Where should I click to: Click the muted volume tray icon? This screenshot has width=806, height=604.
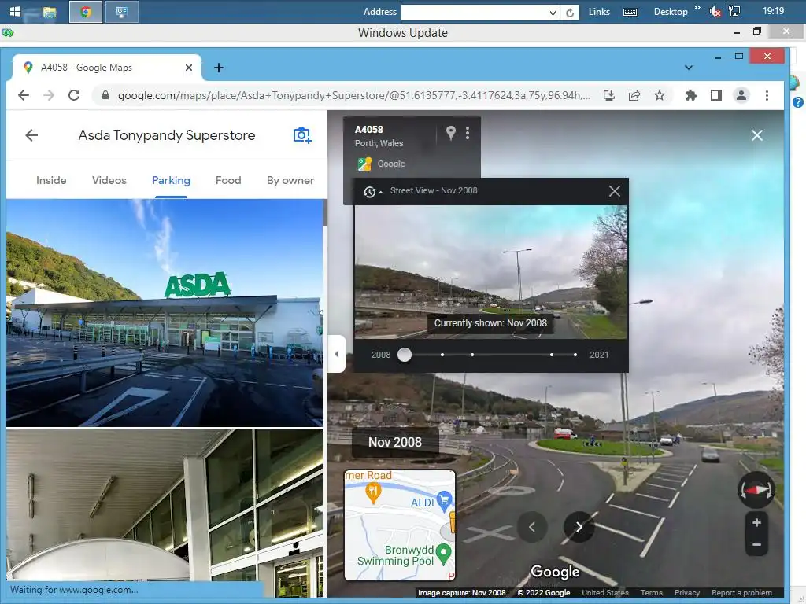click(x=715, y=12)
